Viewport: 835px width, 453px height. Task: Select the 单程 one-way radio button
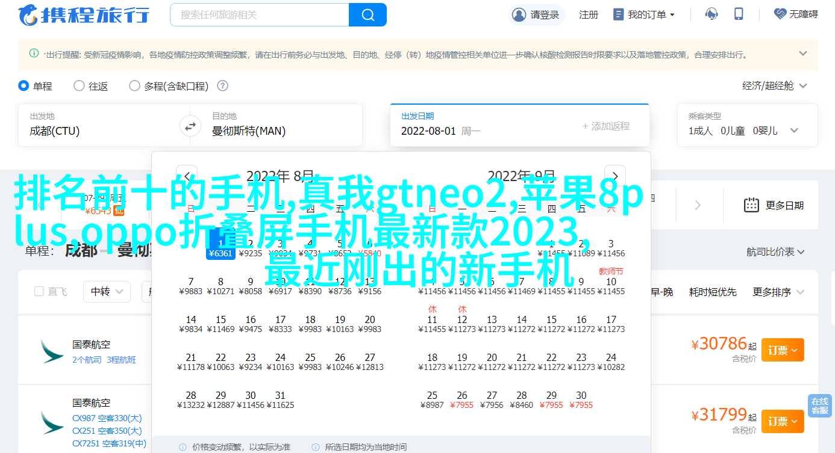pyautogui.click(x=23, y=86)
